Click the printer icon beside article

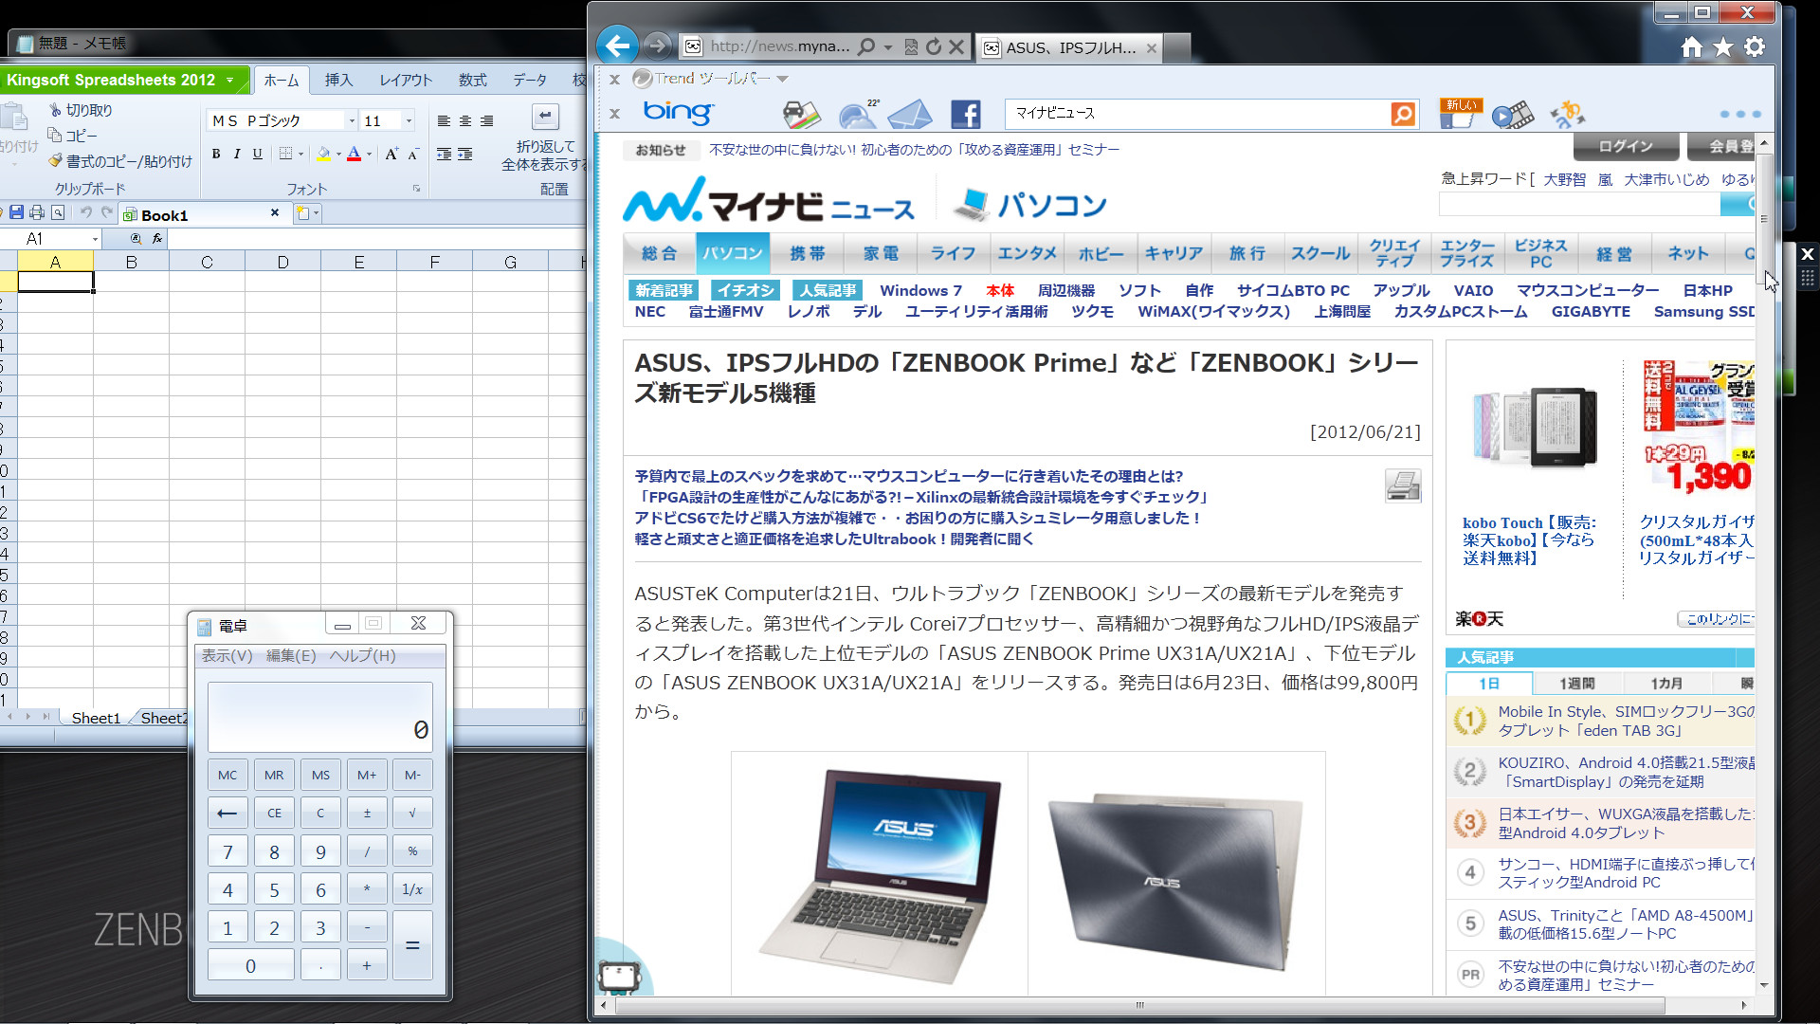point(1403,485)
